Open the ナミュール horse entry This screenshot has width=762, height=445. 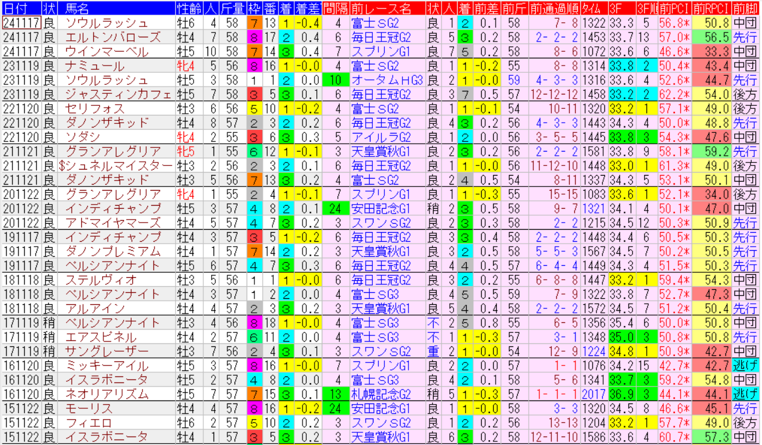point(94,66)
